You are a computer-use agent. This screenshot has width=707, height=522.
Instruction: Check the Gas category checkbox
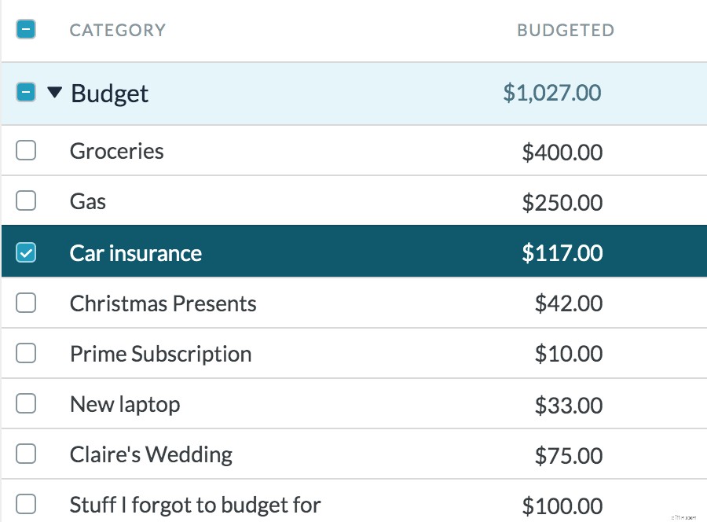pyautogui.click(x=26, y=201)
